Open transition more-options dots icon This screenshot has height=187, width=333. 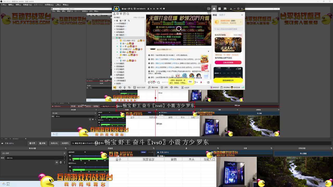point(65,162)
